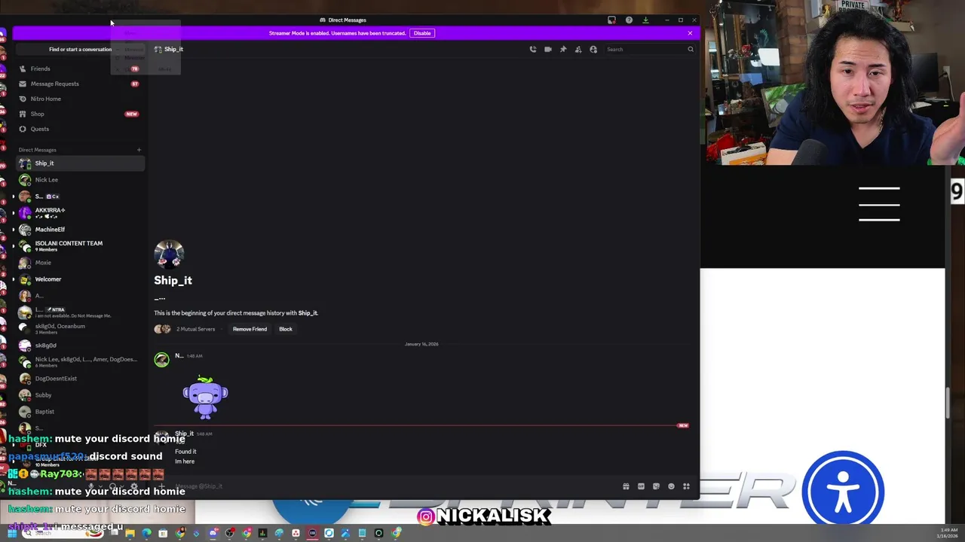Open File Explorer from the taskbar

tap(130, 534)
